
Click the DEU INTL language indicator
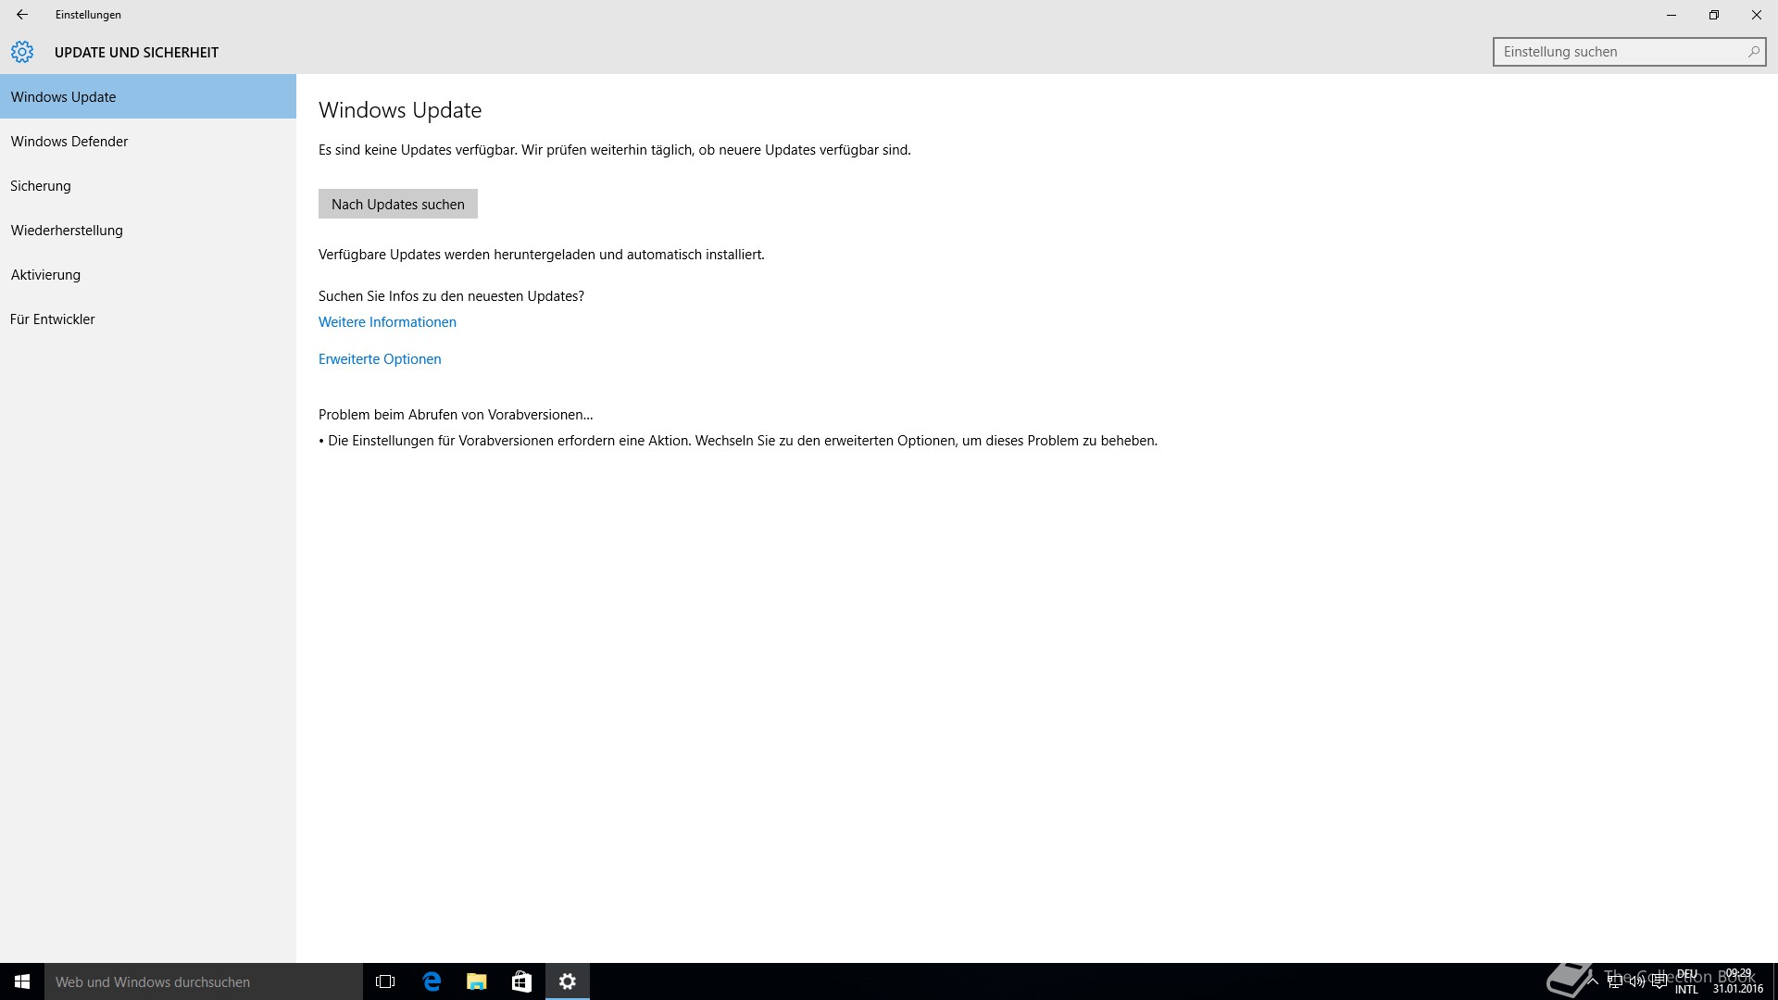[1686, 981]
